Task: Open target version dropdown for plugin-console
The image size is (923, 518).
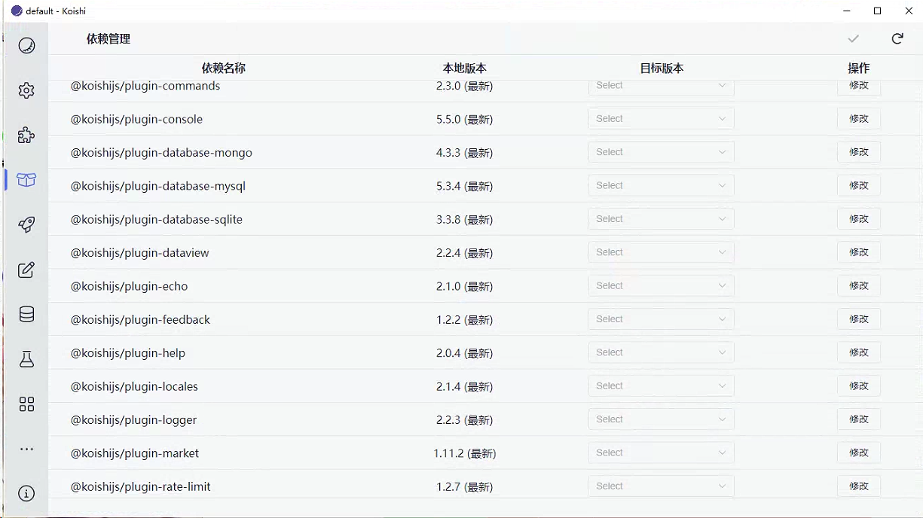Action: (661, 119)
